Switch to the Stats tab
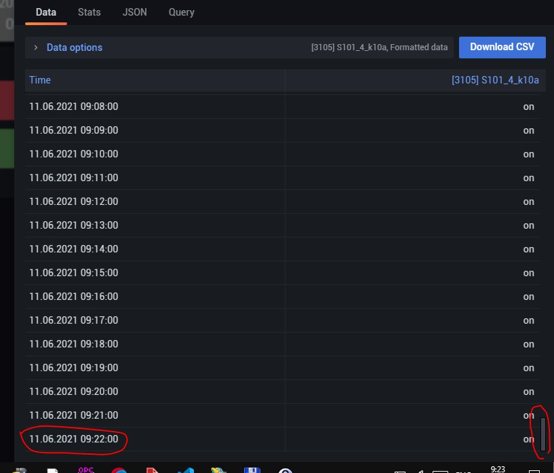The width and height of the screenshot is (554, 473). tap(89, 12)
